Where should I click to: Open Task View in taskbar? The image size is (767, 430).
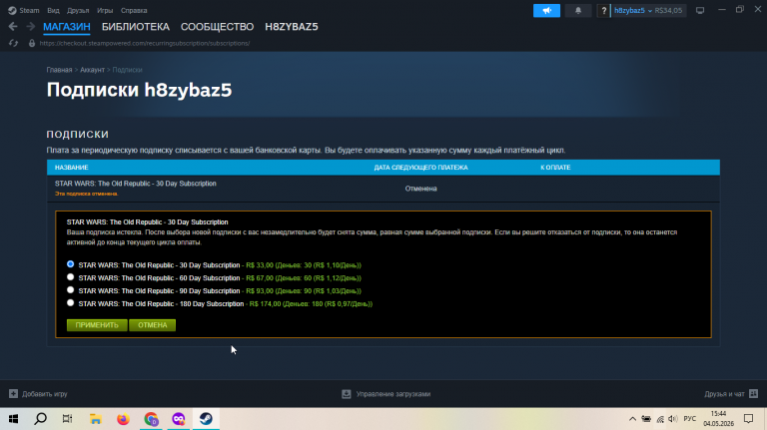tap(68, 419)
